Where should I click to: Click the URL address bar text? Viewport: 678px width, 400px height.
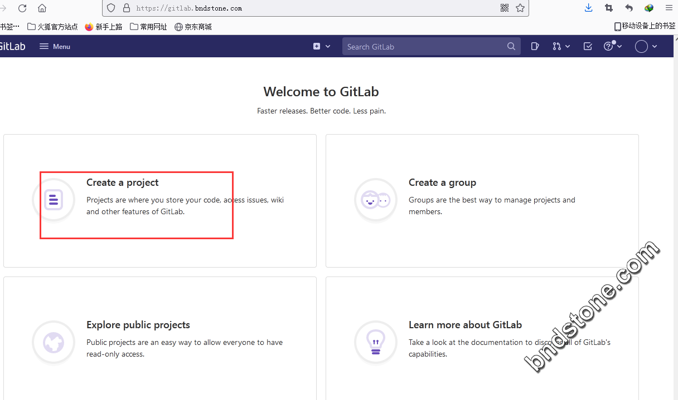[x=189, y=8]
